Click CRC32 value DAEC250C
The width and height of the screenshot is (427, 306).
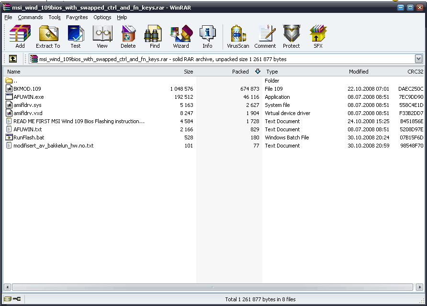point(411,89)
